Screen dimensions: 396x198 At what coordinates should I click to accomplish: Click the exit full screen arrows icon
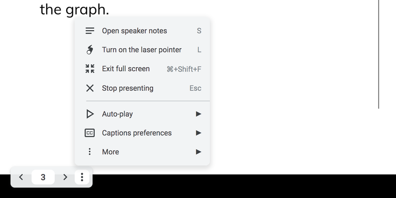(90, 69)
